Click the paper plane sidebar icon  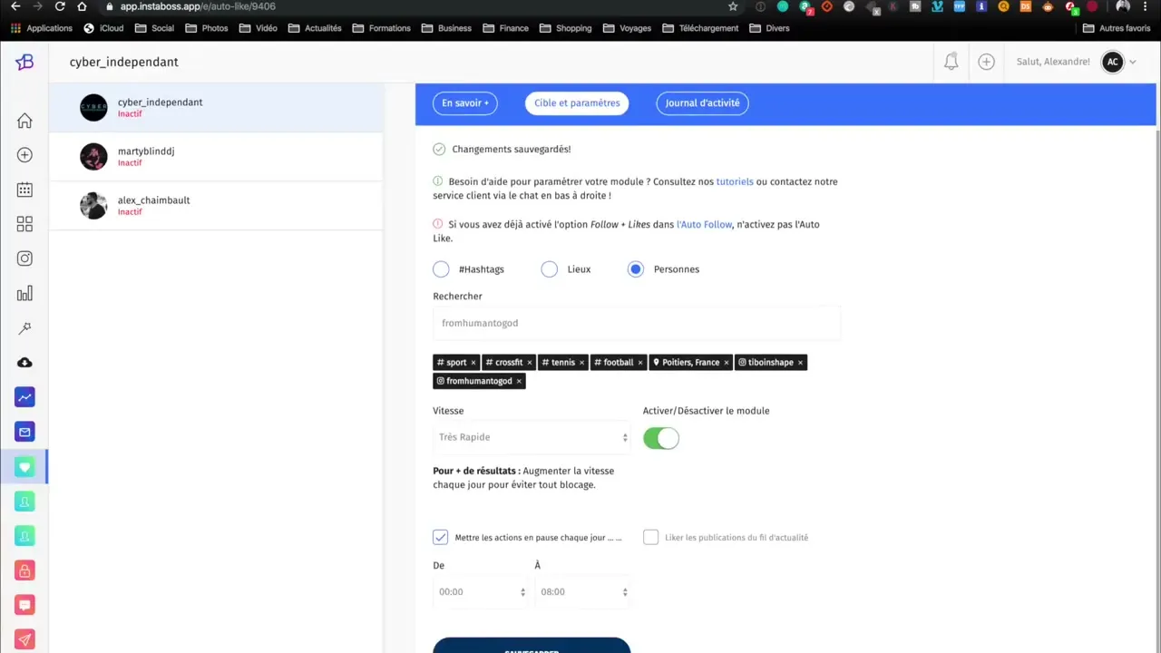pos(24,639)
